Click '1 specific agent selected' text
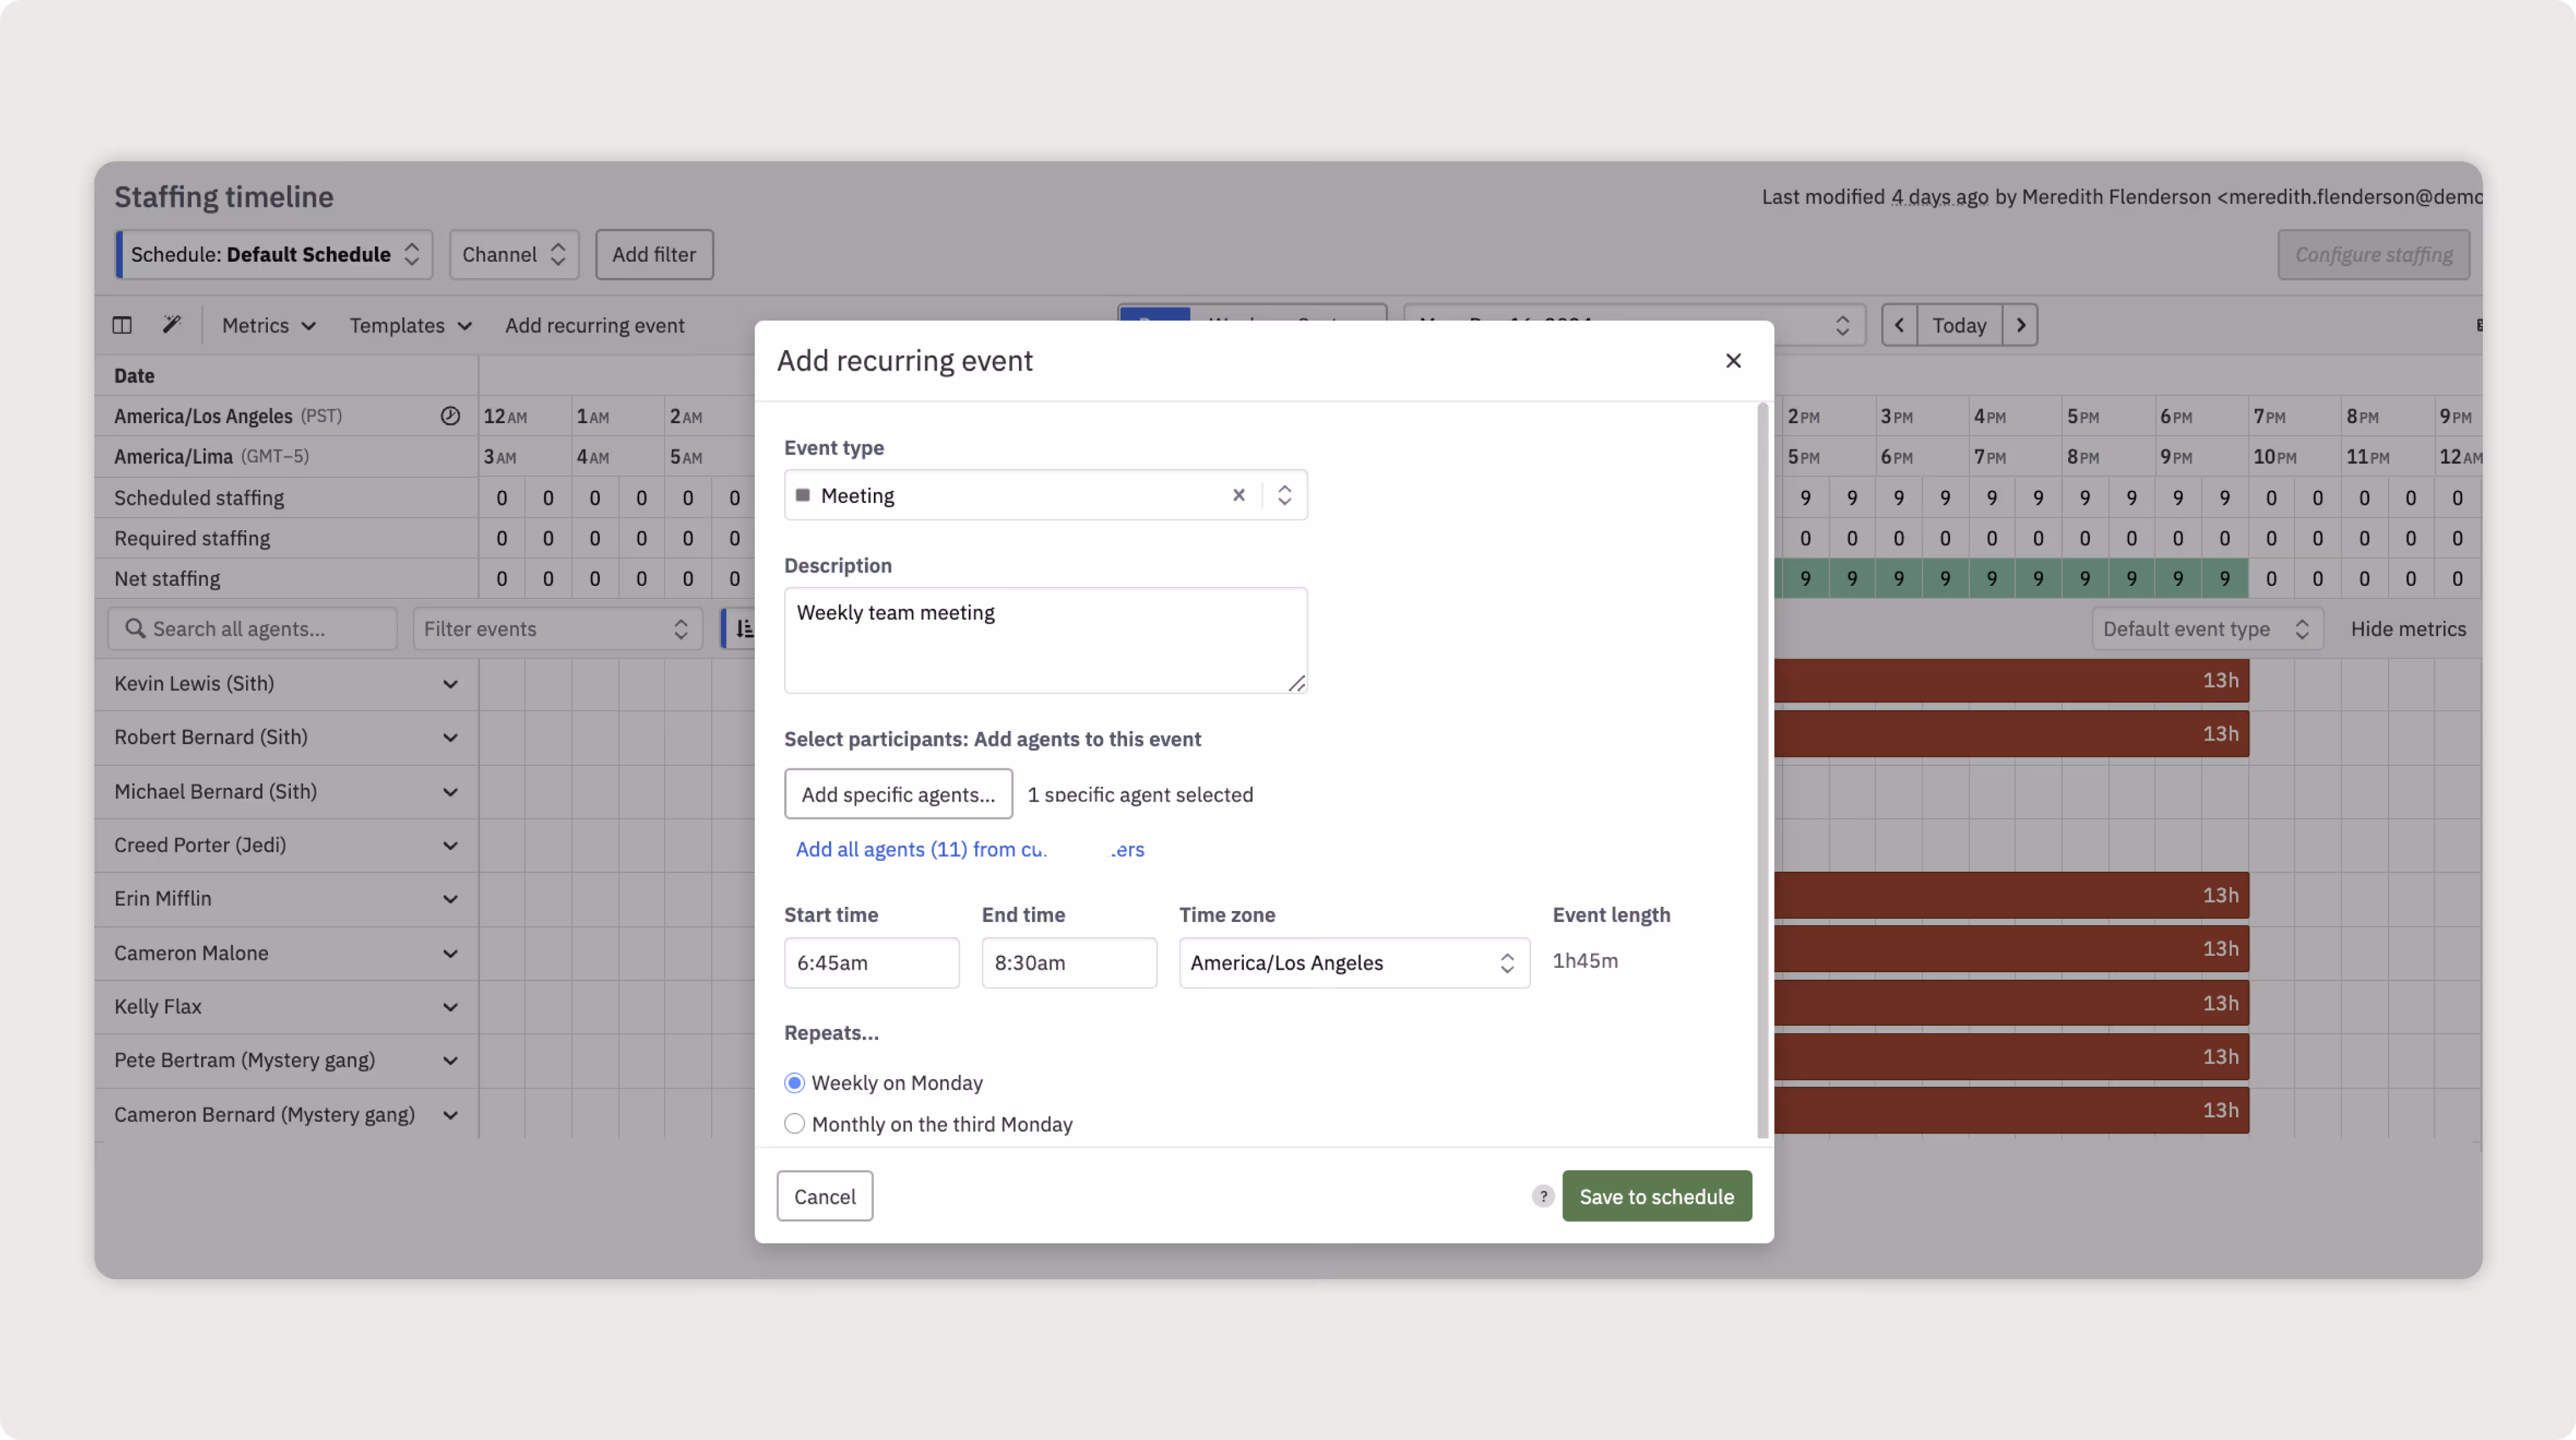 pos(1140,794)
